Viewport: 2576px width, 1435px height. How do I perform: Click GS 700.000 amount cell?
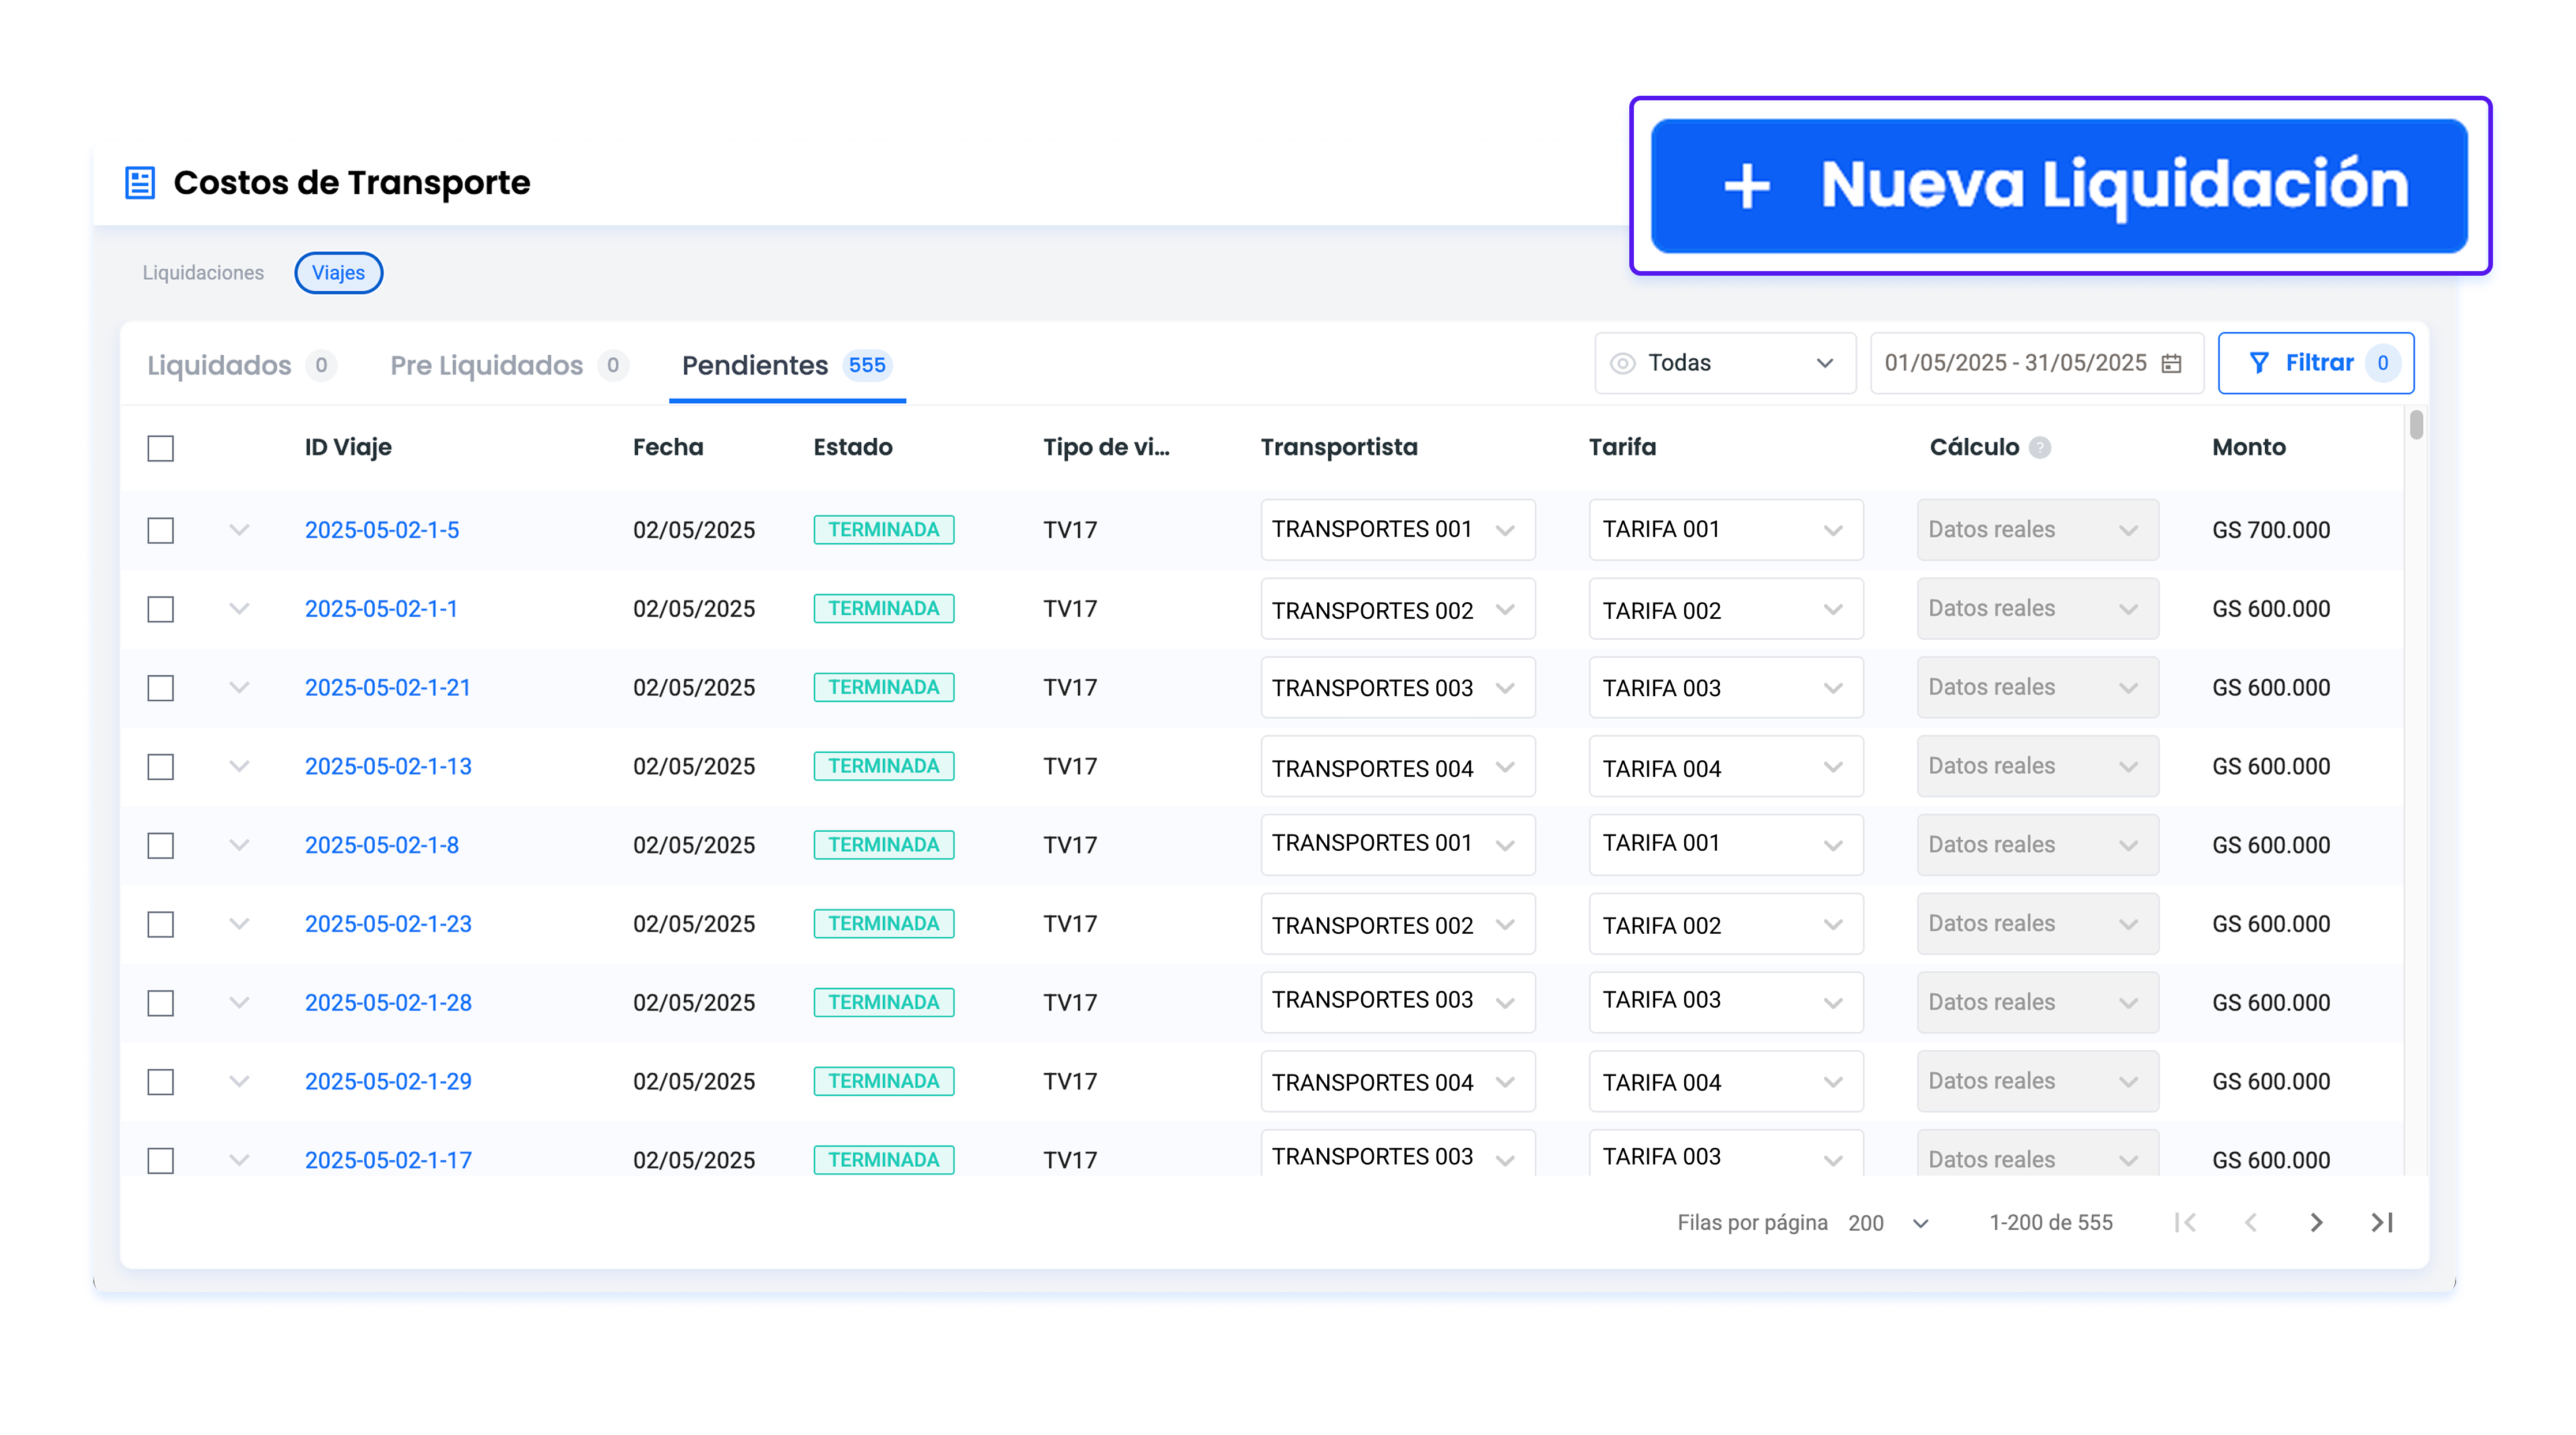pos(2271,531)
